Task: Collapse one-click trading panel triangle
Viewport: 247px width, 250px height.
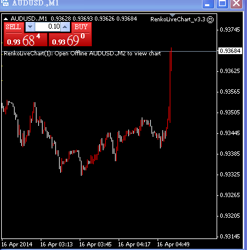Action: click(5, 19)
